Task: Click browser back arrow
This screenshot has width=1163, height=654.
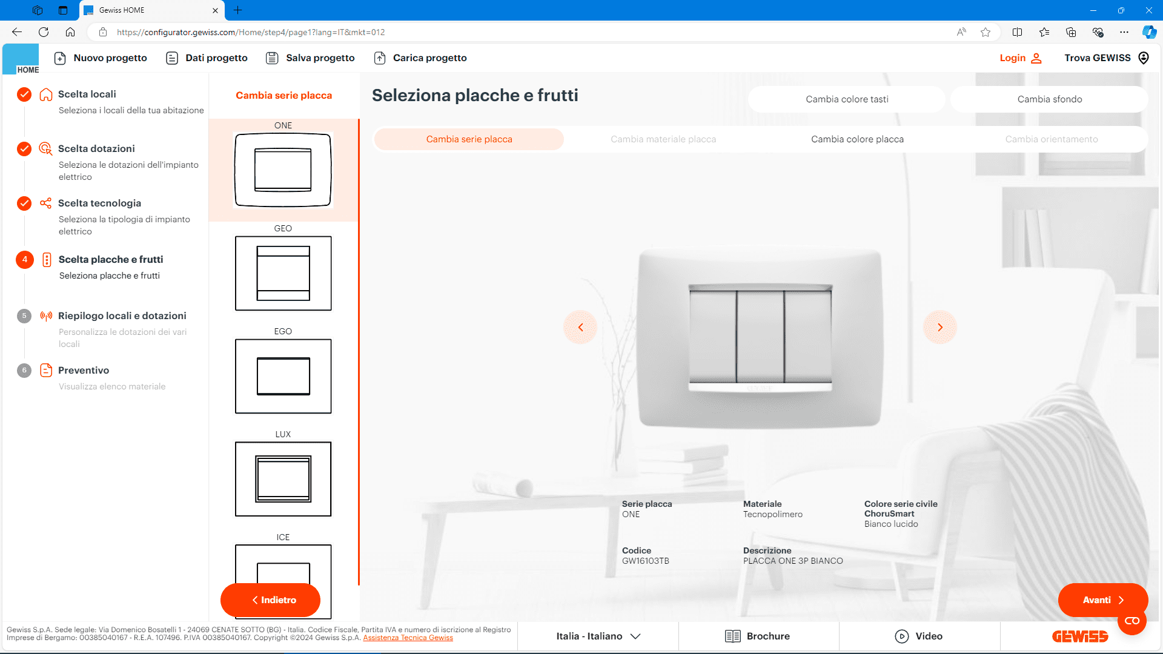Action: coord(17,32)
